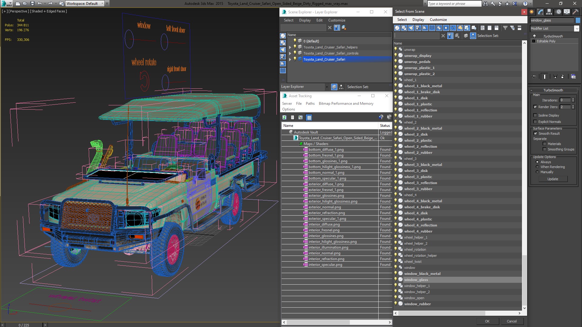This screenshot has height=327, width=582.
Task: Open the Hierarchy command panel tab
Action: [549, 12]
